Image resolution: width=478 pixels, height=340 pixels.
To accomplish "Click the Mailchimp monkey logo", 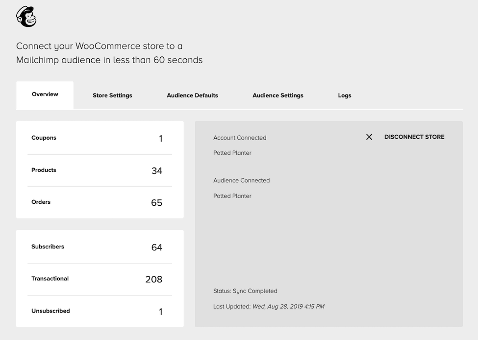I will coord(26,17).
